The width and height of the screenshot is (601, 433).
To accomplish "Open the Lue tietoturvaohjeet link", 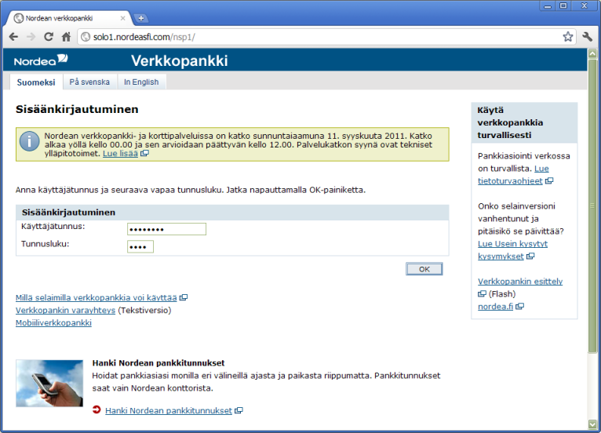I will pos(514,175).
